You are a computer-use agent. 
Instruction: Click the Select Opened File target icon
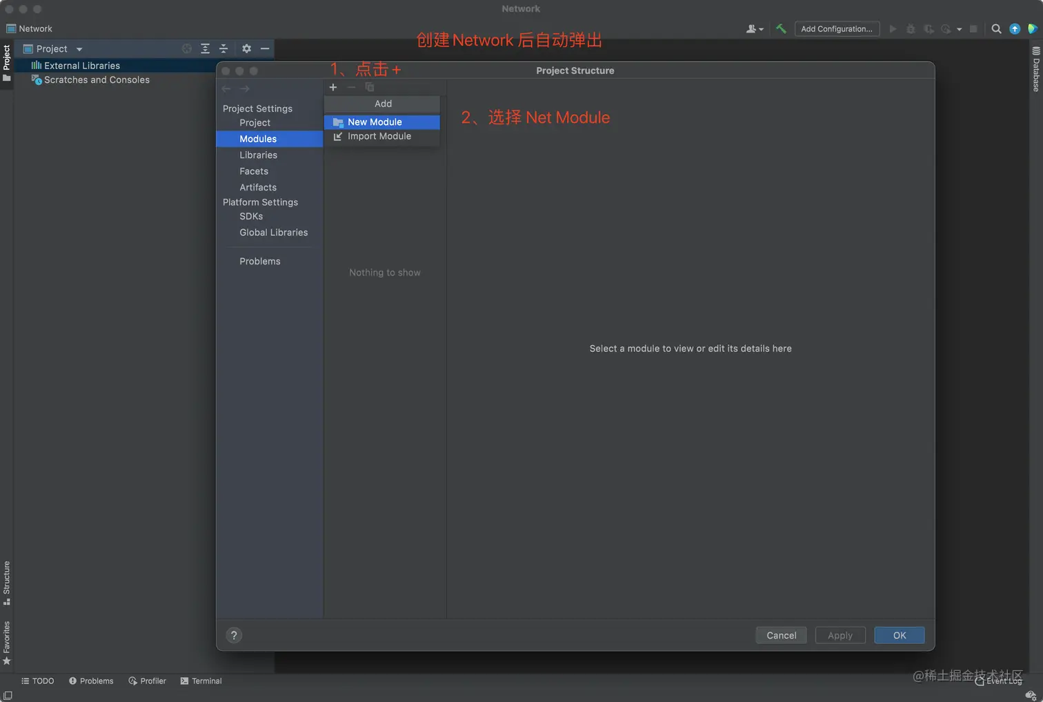coord(187,48)
